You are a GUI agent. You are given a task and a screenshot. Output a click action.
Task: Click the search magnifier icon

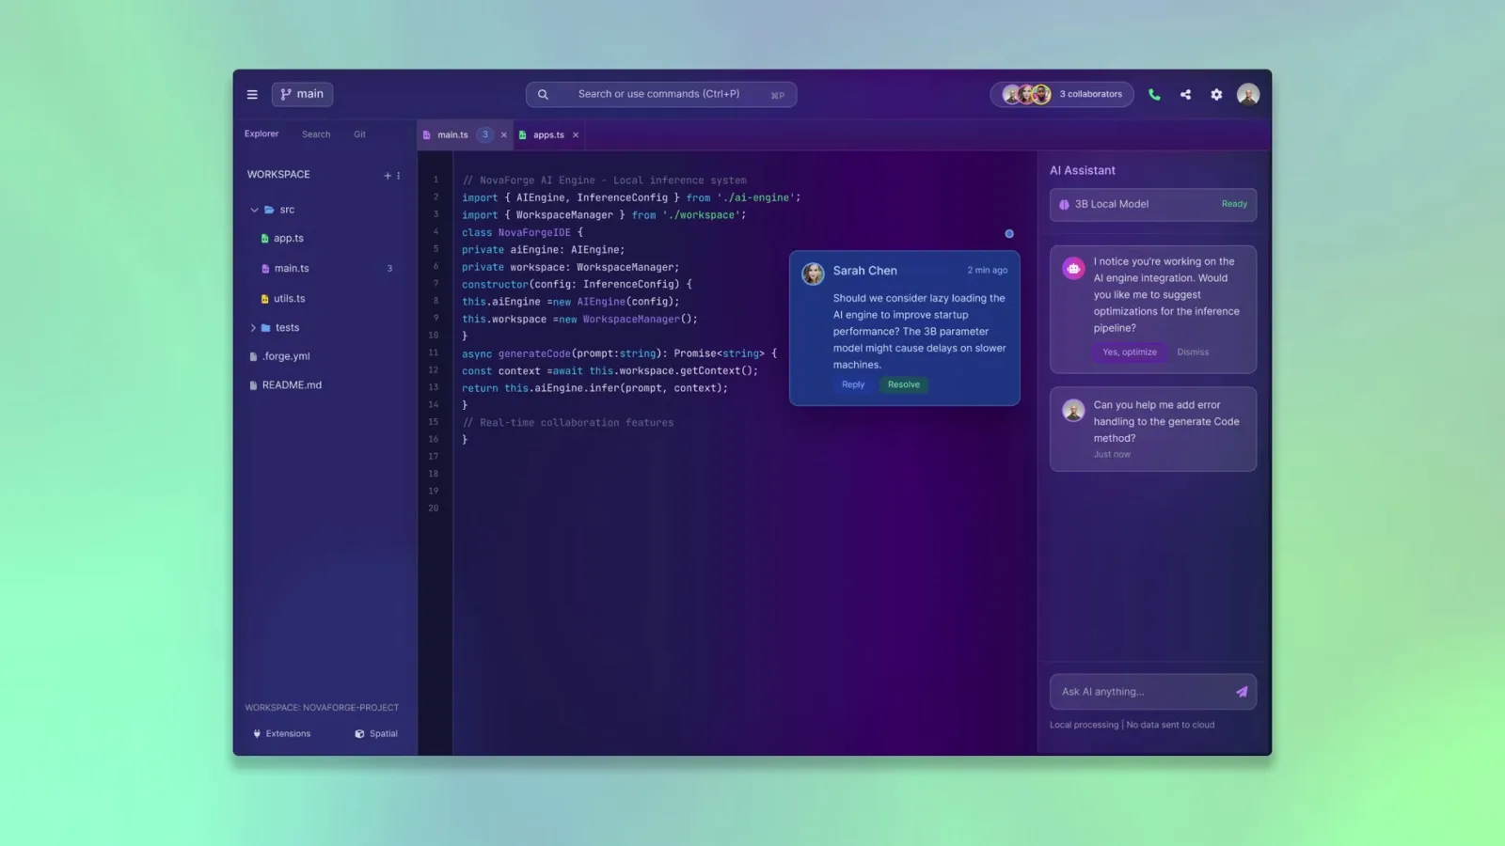click(543, 94)
